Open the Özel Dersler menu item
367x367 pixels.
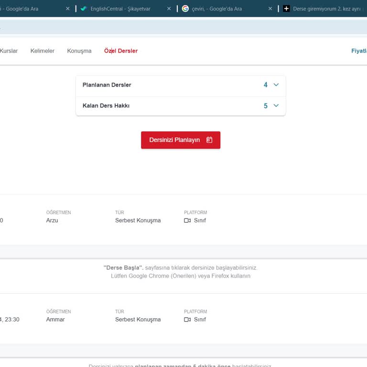tap(121, 51)
